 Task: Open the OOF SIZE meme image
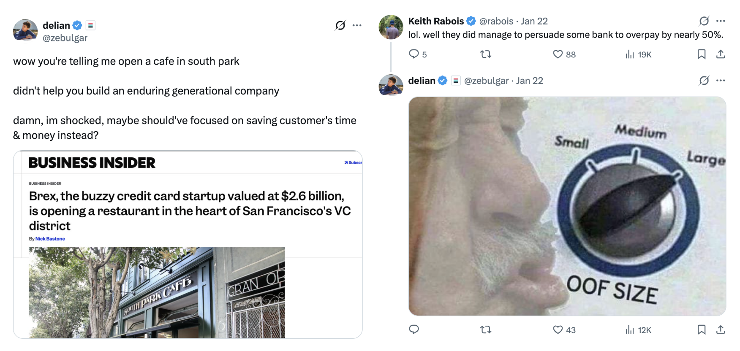coord(567,206)
